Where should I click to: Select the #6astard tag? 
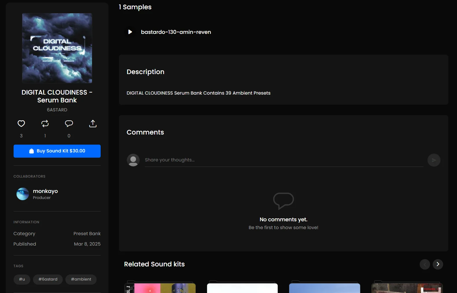tap(48, 279)
